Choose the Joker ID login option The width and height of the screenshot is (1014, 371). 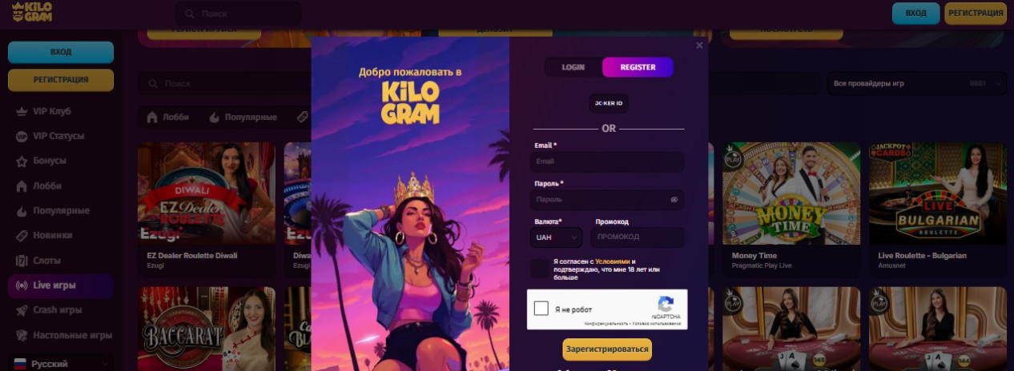click(609, 103)
